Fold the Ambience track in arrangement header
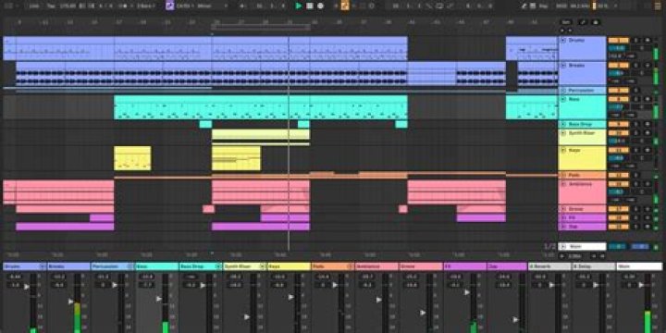 point(563,184)
